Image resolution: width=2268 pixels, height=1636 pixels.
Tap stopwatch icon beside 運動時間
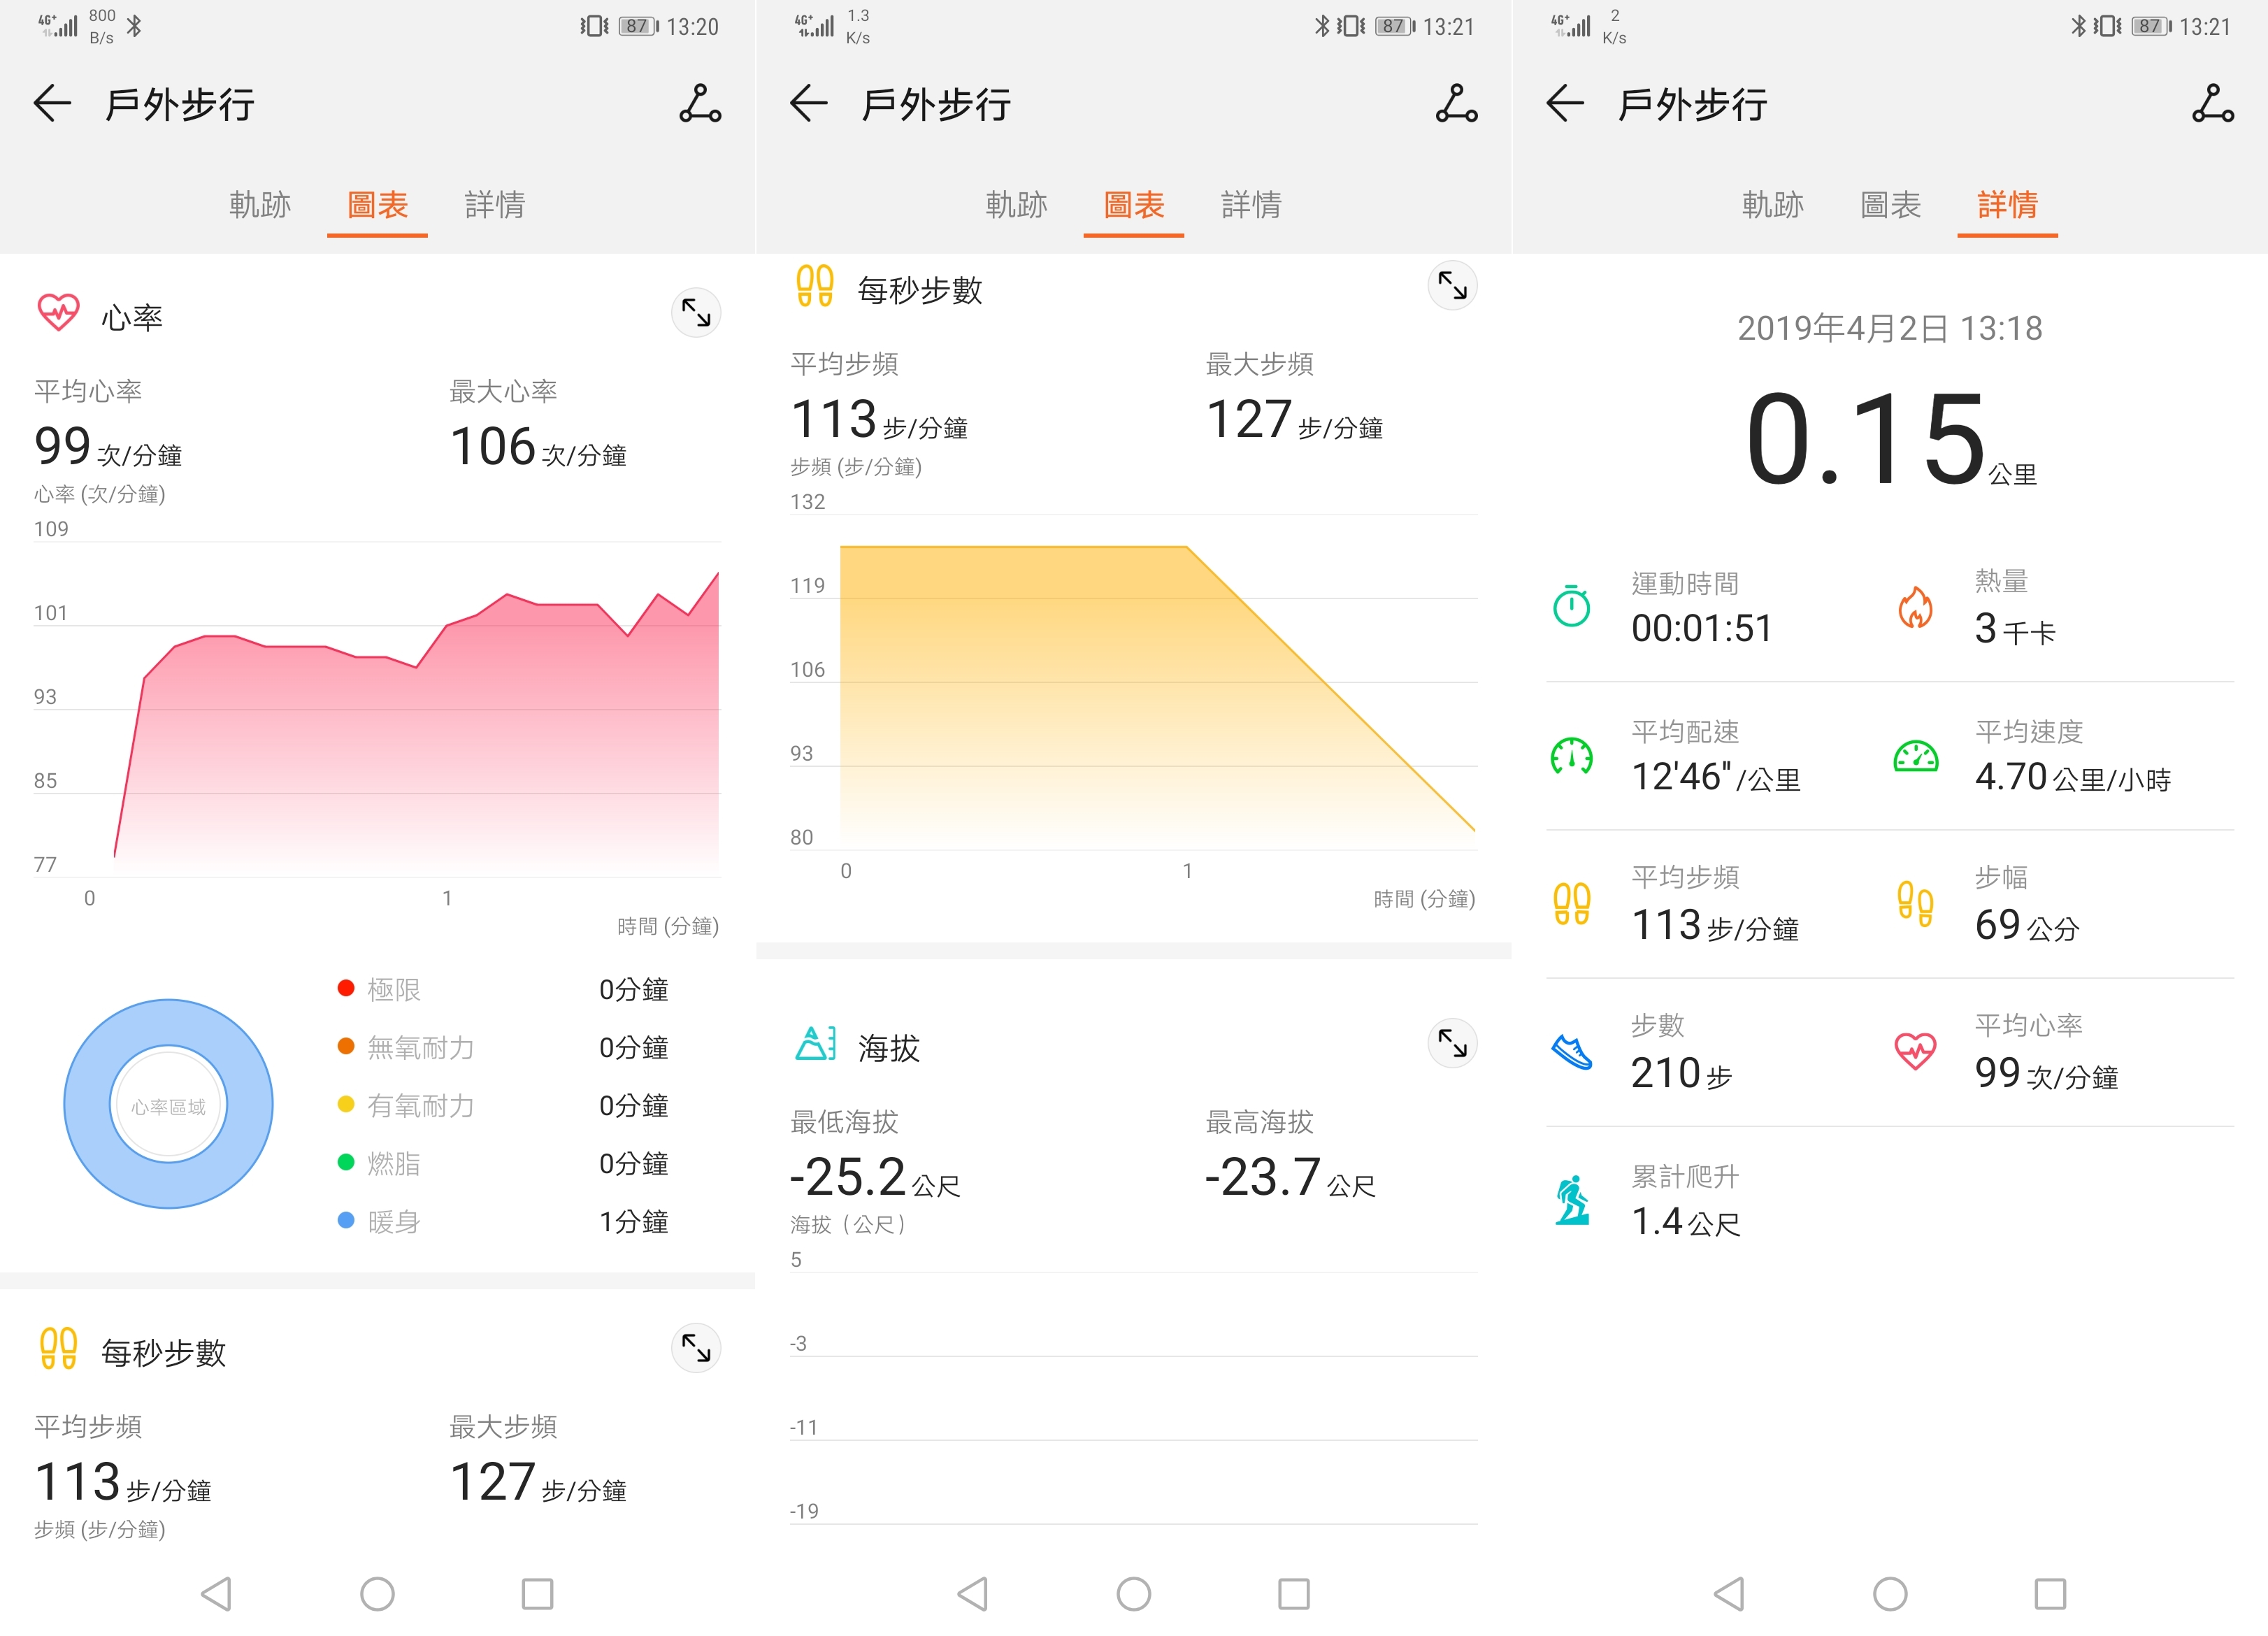pos(1571,606)
